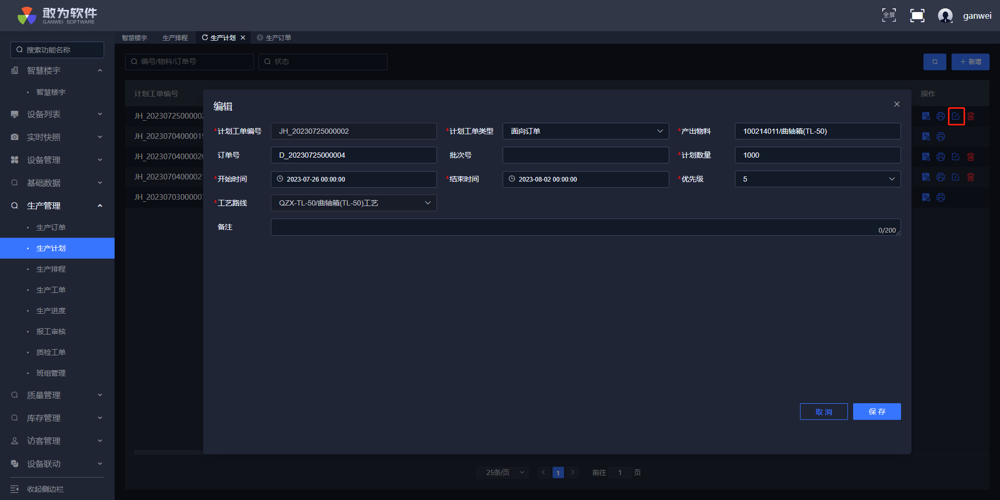Select 生产订单 in the sidebar
This screenshot has height=500, width=1000.
coord(51,227)
